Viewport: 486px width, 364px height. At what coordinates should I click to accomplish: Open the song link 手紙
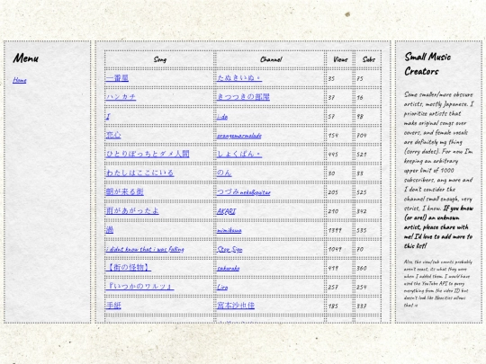coord(113,306)
